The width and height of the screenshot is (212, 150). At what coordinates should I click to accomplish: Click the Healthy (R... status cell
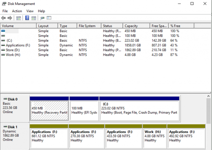click(112, 31)
